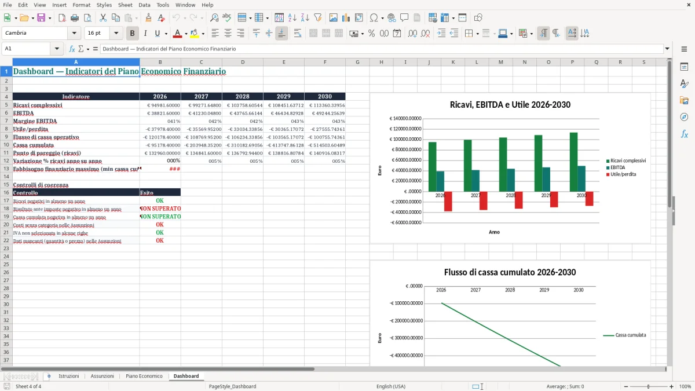Open sidebar Properties deck icon
The height and width of the screenshot is (391, 695).
[x=684, y=67]
